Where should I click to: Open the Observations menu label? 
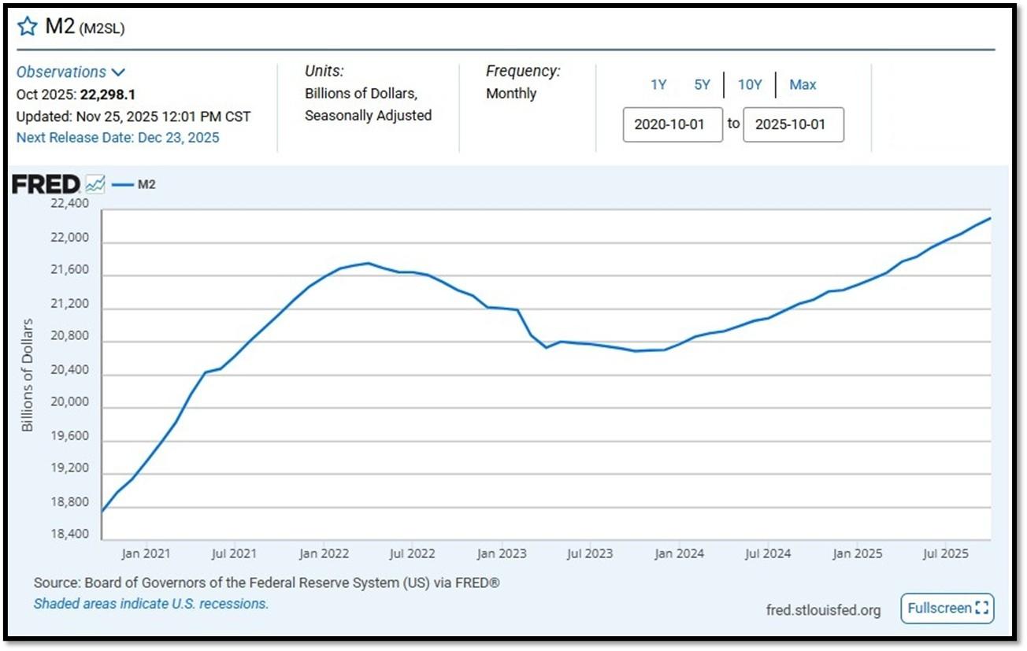point(61,72)
